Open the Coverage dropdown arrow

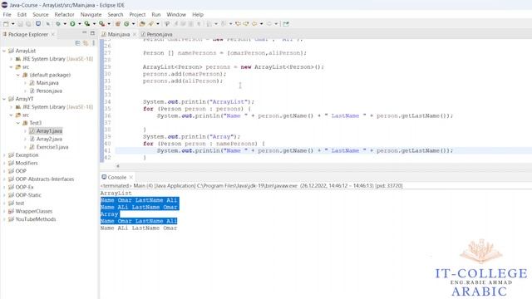[x=94, y=24]
